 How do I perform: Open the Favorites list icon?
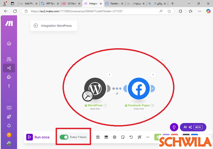pos(190,11)
